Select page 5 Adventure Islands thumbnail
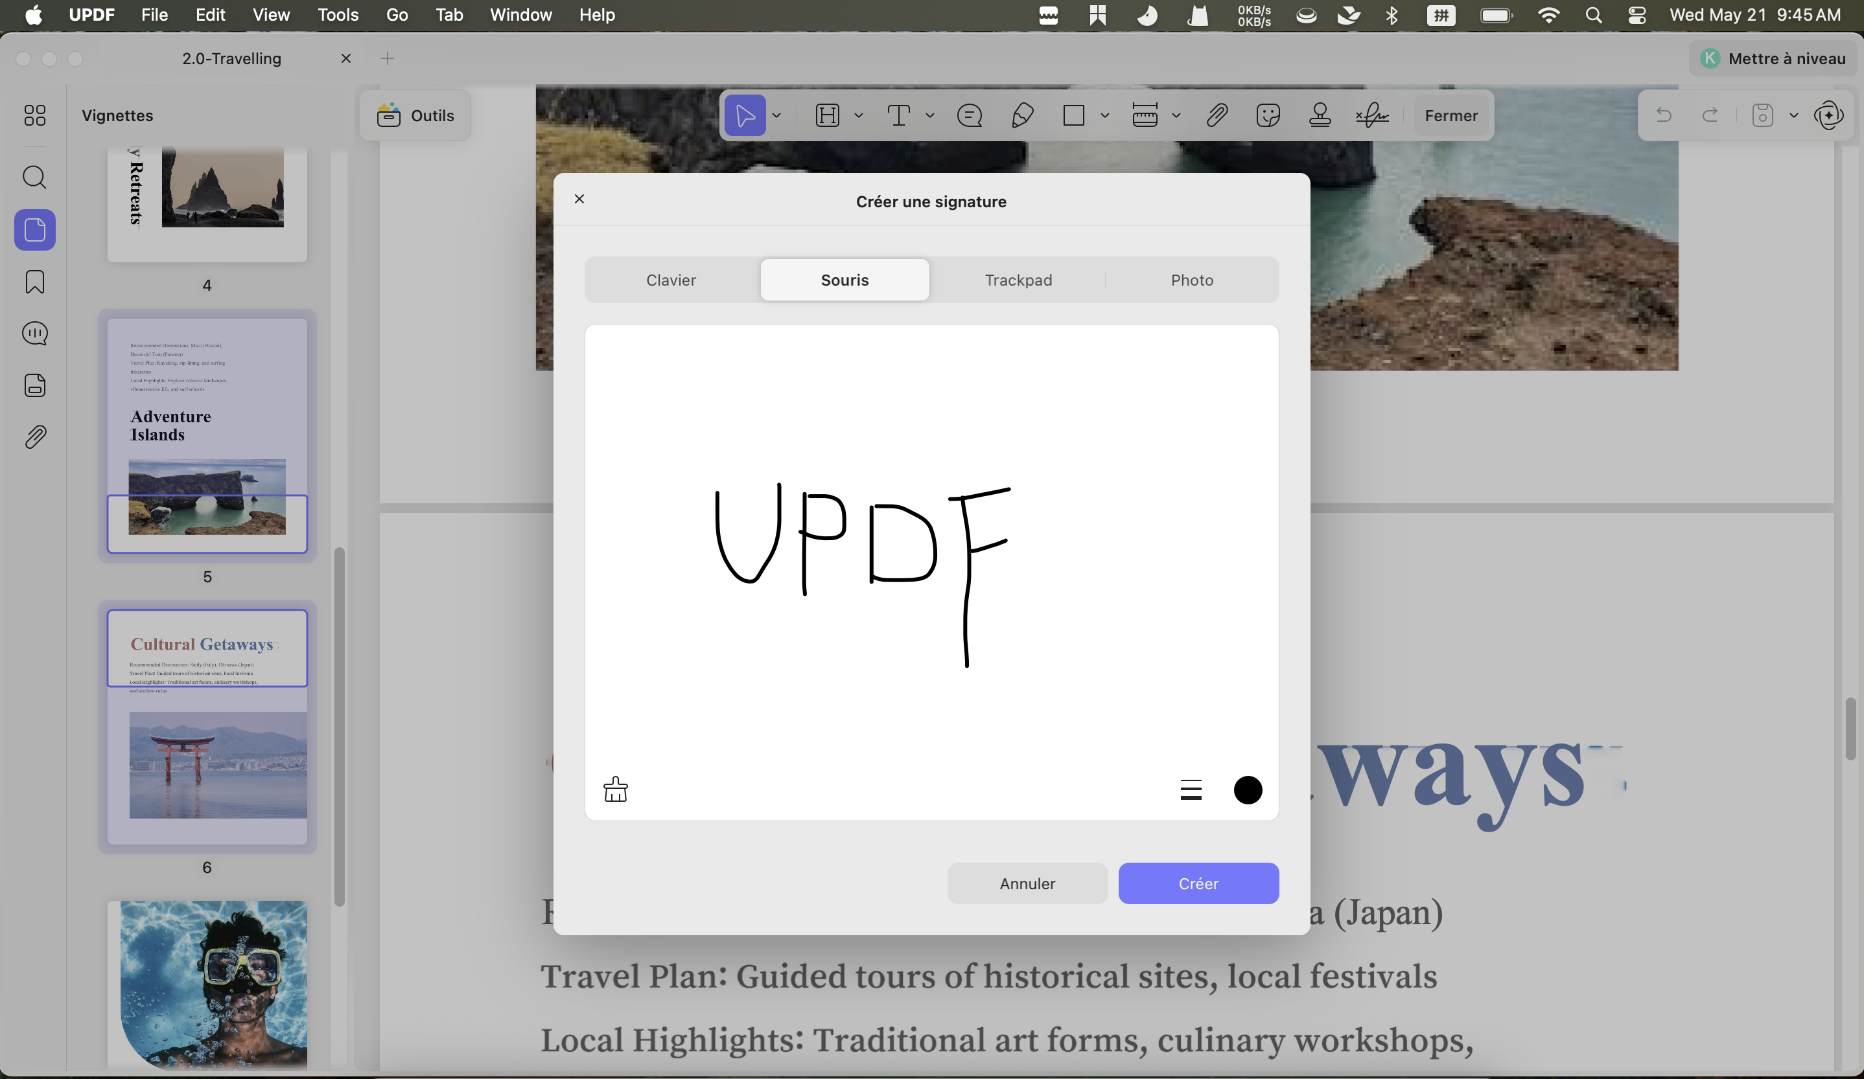 207,436
